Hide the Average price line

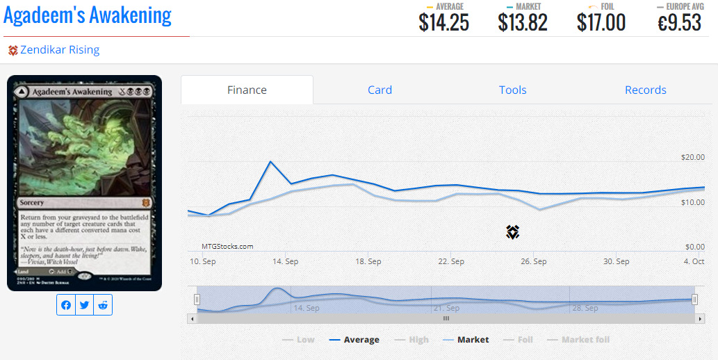tap(354, 339)
